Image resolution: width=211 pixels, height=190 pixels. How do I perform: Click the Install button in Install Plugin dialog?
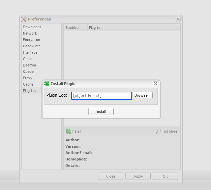coord(101,111)
